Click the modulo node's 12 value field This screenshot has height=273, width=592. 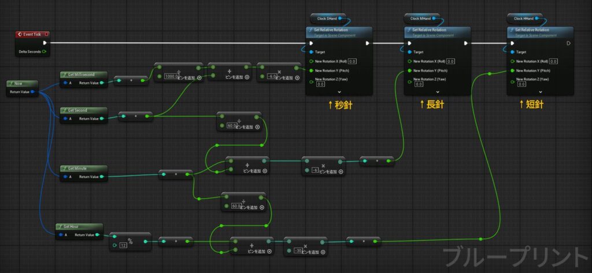(x=124, y=246)
